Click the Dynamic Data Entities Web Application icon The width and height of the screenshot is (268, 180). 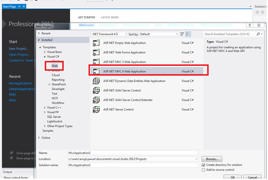pyautogui.click(x=96, y=81)
